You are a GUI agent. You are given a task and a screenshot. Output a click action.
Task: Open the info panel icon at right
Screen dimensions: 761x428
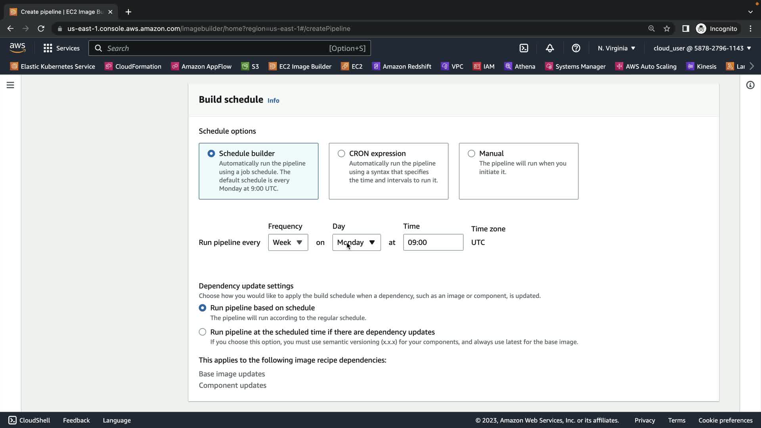click(750, 85)
